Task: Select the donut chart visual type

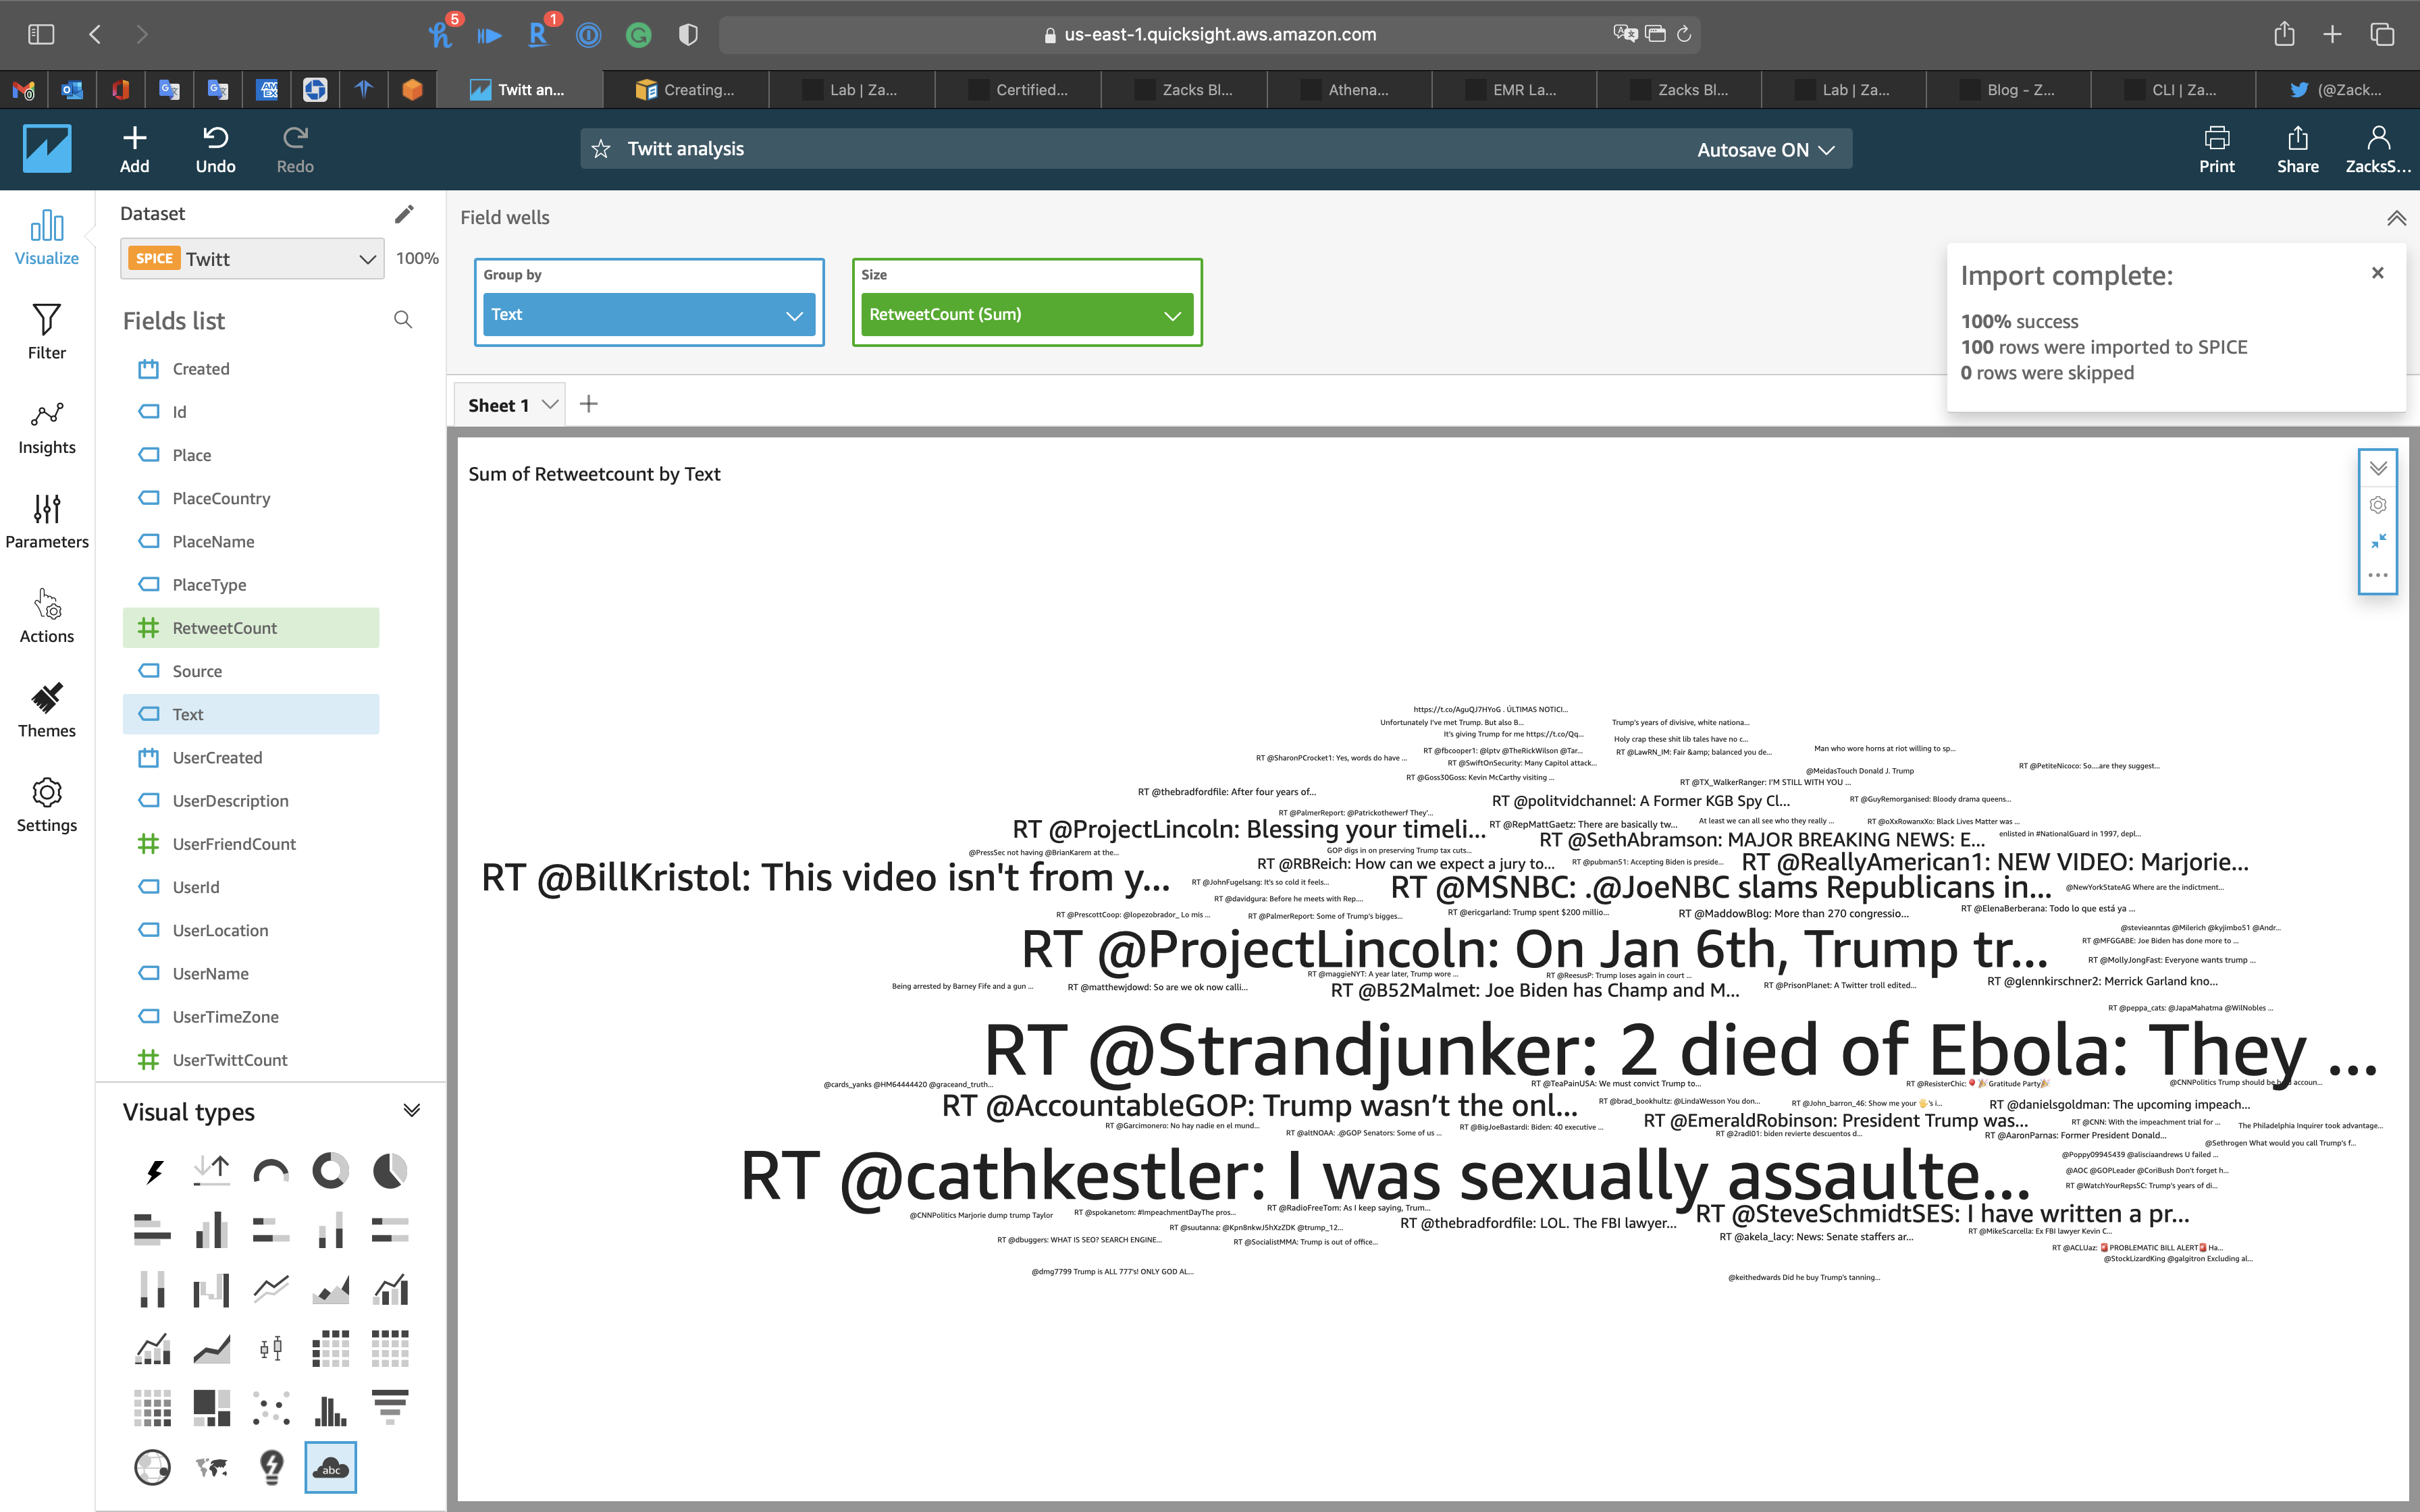Action: [x=330, y=1170]
